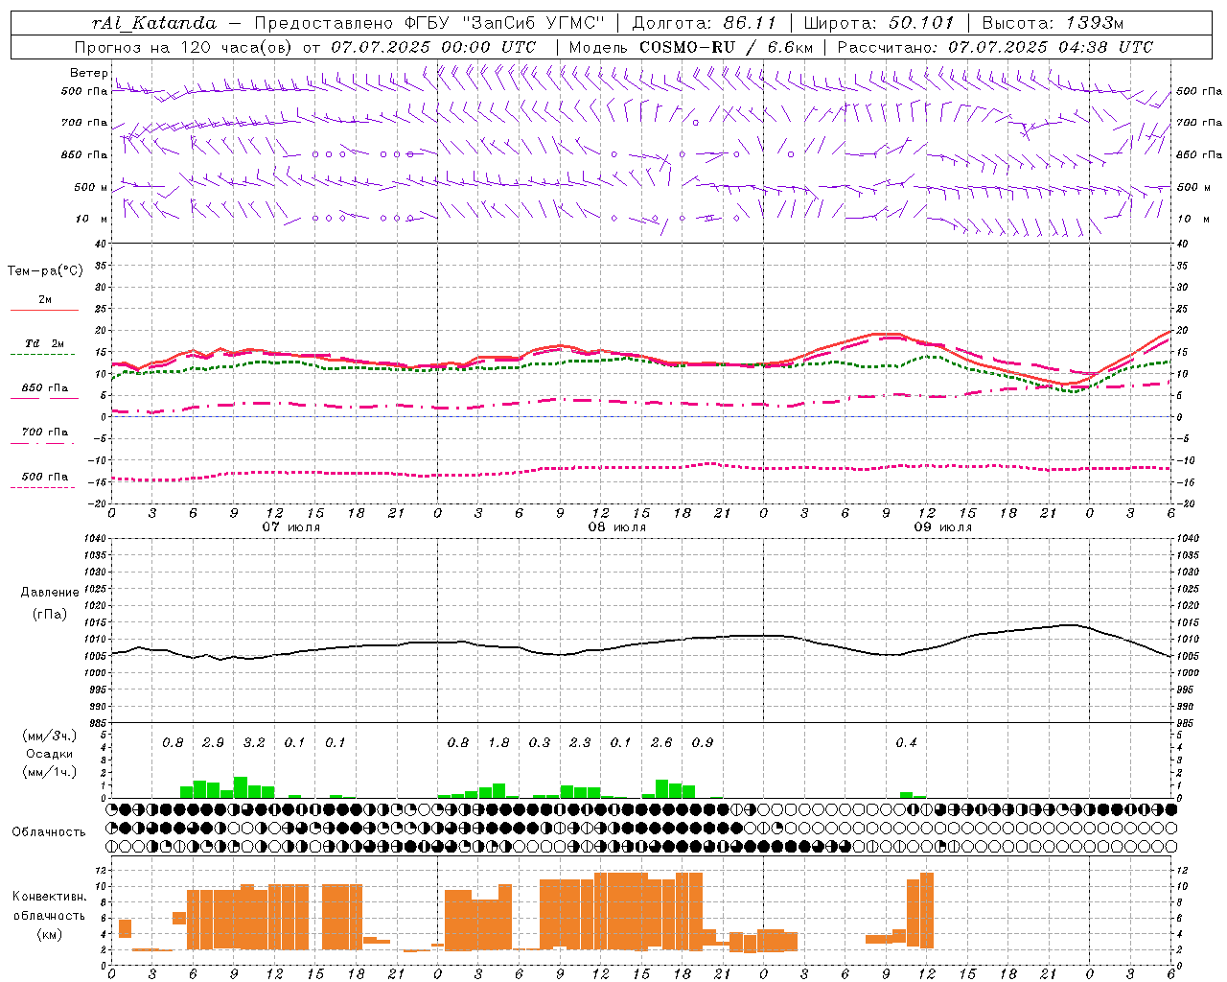
Task: Click the Долгота: 86.11 header value
Action: (705, 23)
